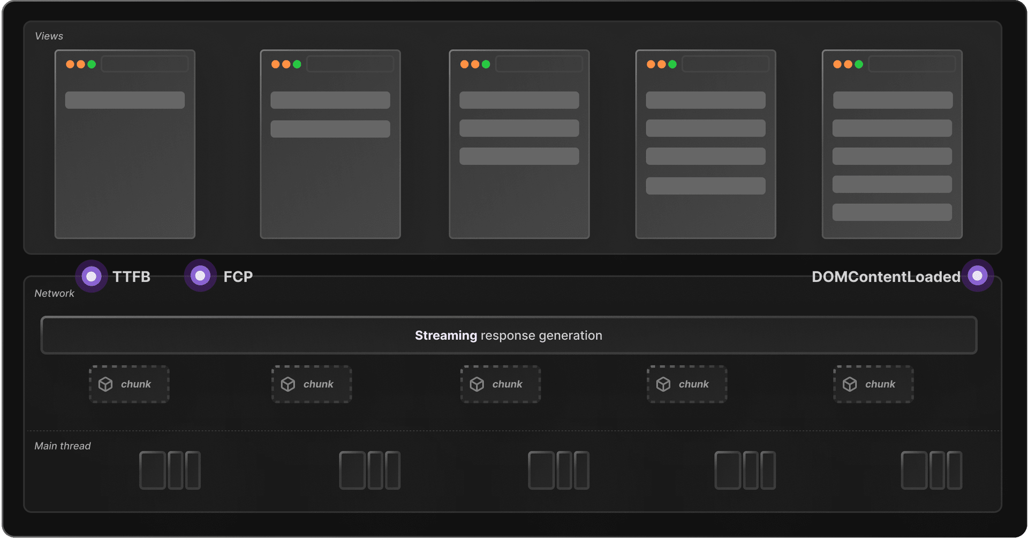Screen dimensions: 1028x540
Task: Click the Network section label
Action: point(54,293)
